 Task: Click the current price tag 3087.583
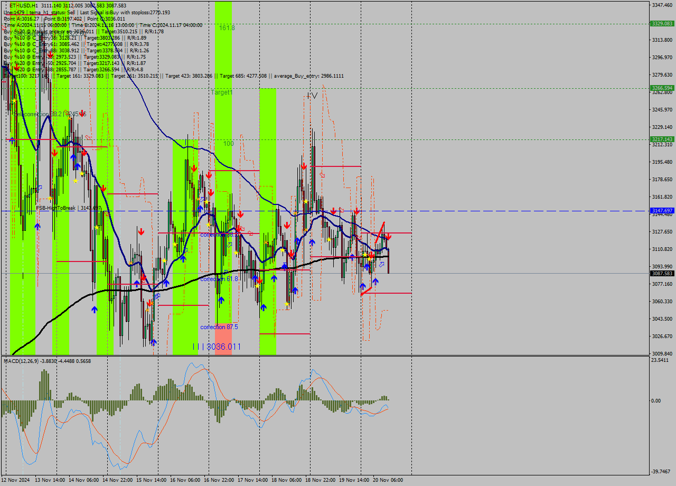pyautogui.click(x=662, y=273)
